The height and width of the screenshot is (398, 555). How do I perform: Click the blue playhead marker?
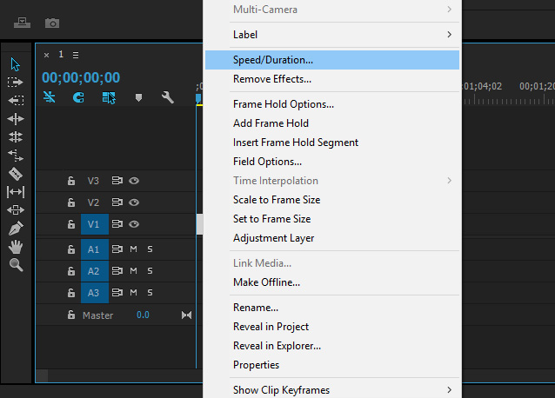198,98
